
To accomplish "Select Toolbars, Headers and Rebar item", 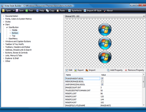I will pyautogui.click(x=18, y=47).
